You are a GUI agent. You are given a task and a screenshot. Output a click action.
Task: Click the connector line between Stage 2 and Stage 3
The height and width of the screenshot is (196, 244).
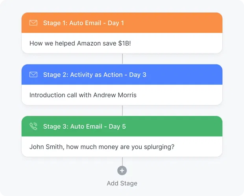(x=122, y=111)
